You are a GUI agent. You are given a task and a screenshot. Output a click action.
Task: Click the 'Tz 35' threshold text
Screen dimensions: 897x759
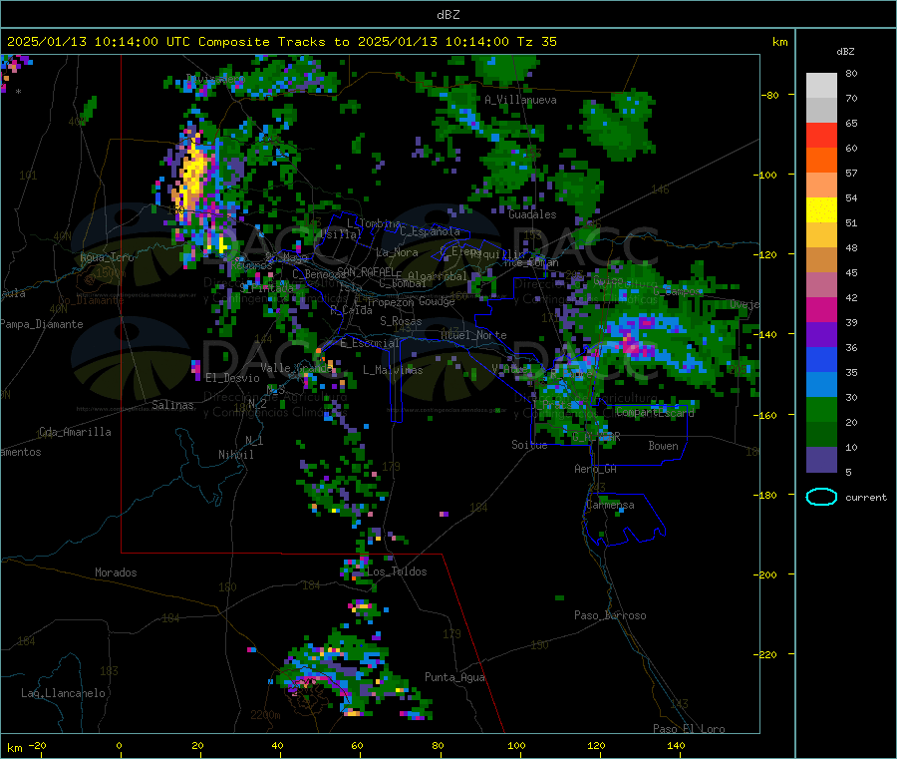click(536, 42)
